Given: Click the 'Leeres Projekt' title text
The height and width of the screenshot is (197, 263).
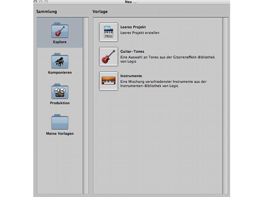Looking at the screenshot, I should click(133, 27).
